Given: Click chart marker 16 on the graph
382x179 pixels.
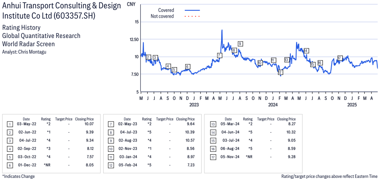Looking at the screenshot, I should pyautogui.click(x=320, y=63).
